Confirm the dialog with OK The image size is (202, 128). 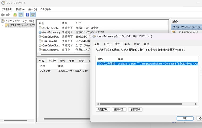185,118
